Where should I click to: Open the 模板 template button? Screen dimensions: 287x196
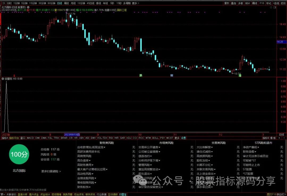273,138
